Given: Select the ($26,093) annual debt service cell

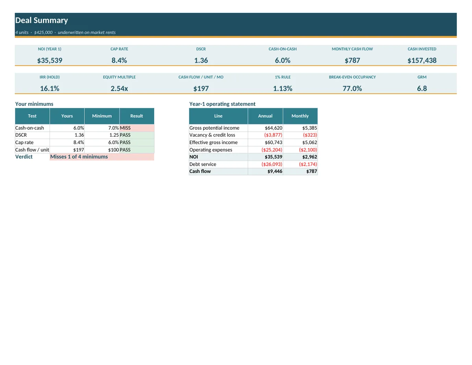Looking at the screenshot, I should coord(265,164).
